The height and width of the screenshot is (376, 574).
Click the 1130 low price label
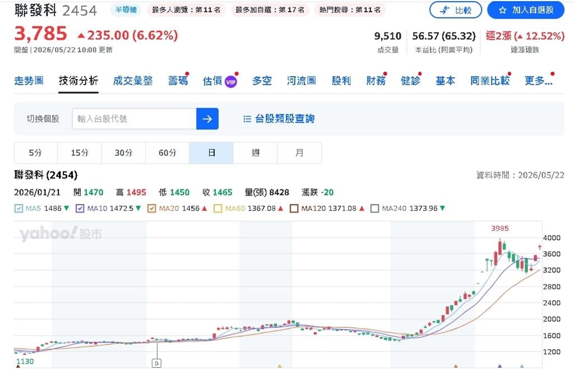pyautogui.click(x=25, y=361)
